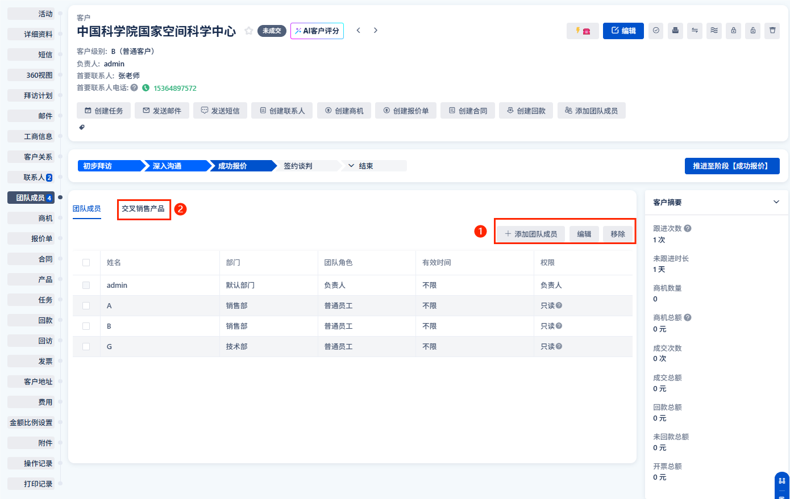Click phone number 15364897572

(175, 88)
